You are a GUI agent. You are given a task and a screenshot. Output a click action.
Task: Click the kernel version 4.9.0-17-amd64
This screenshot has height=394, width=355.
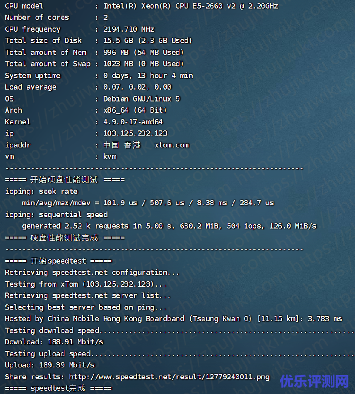133,122
